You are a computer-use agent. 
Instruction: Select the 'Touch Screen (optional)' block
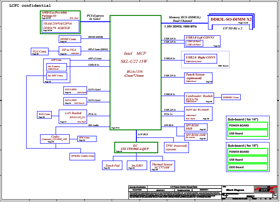(x=198, y=78)
